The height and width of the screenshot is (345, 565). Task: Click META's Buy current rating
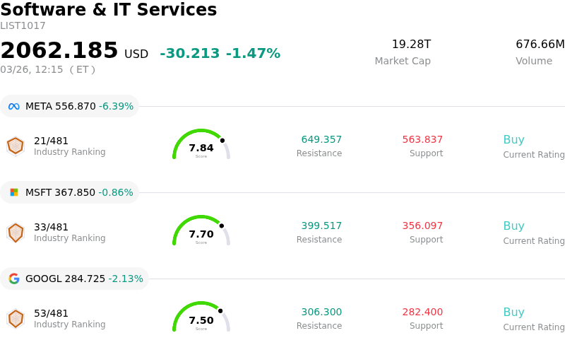click(513, 140)
